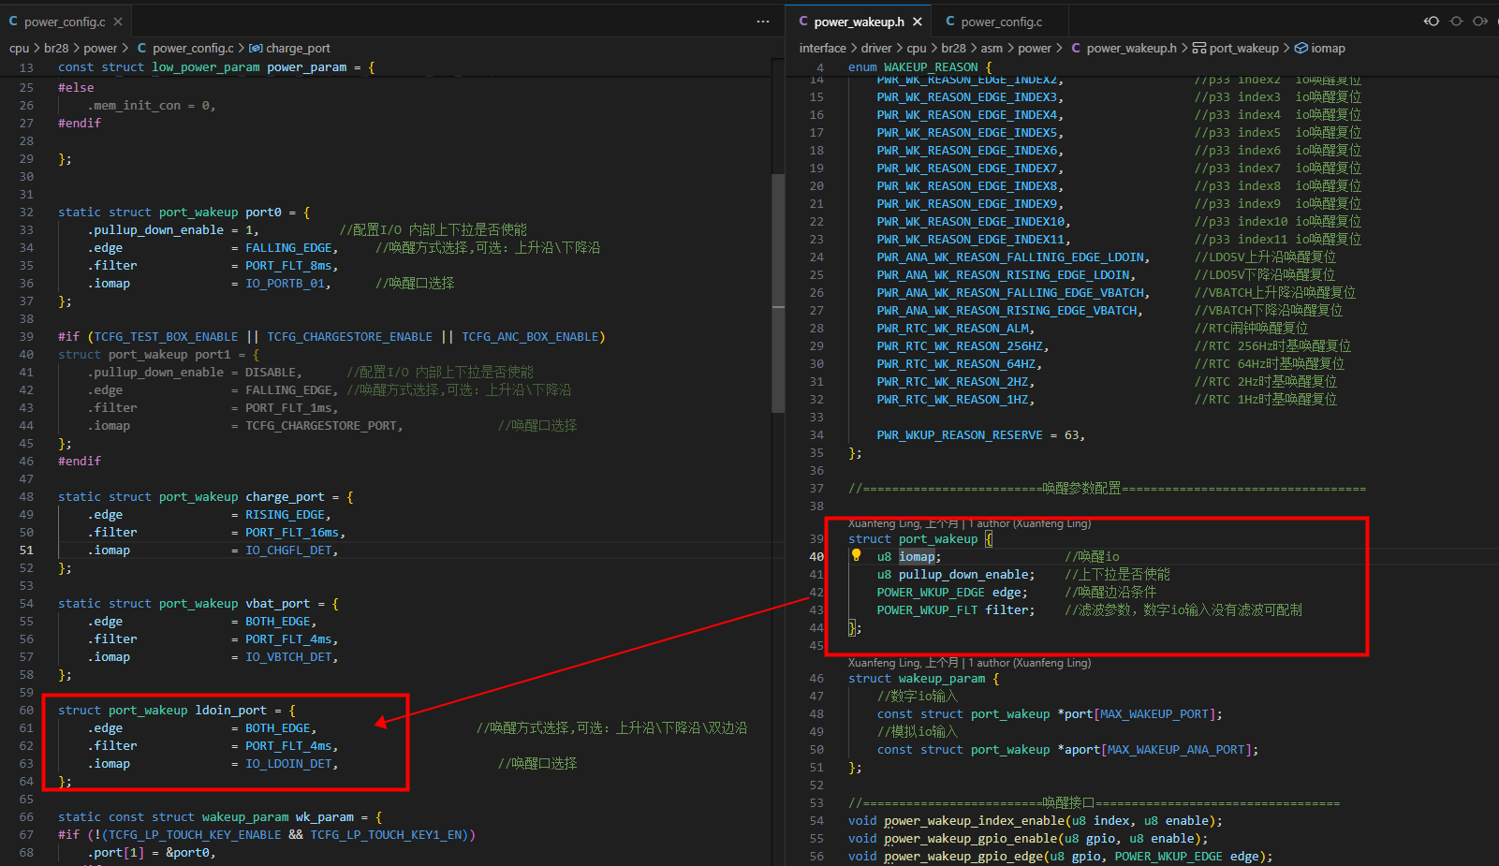This screenshot has width=1499, height=866.
Task: Click '1 author (Xuanfeng Ling)' codelens above struct wakeup_param
Action: pyautogui.click(x=1030, y=663)
